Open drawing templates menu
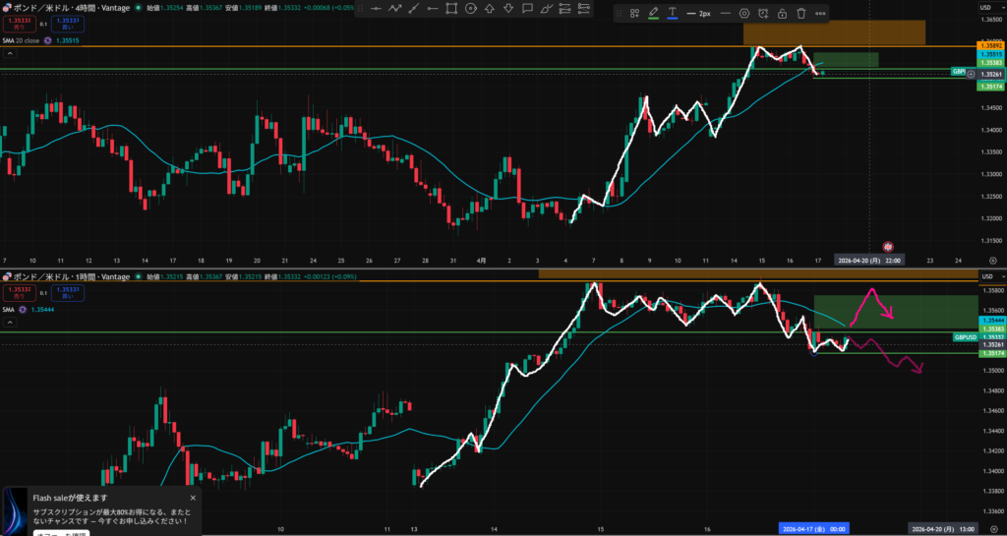 [634, 14]
